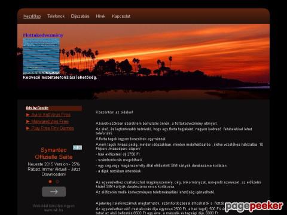The image size is (287, 215).
Task: Open the Symantec Offizielle Seite ad headline
Action: (54, 153)
